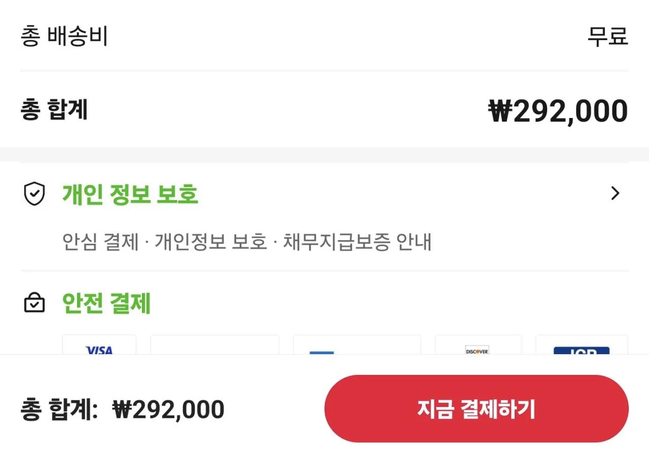Screen dimensions: 649x456
Task: Select the VISA payment card icon
Action: coord(99,350)
